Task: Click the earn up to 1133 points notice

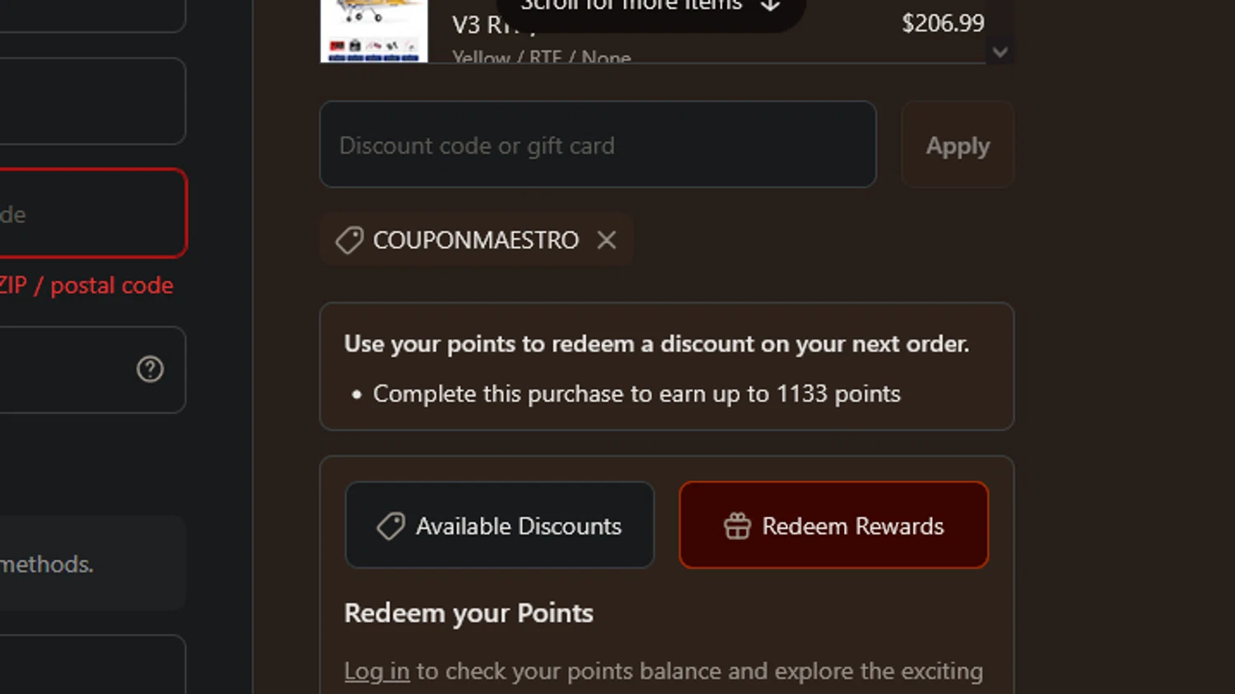Action: [x=636, y=394]
